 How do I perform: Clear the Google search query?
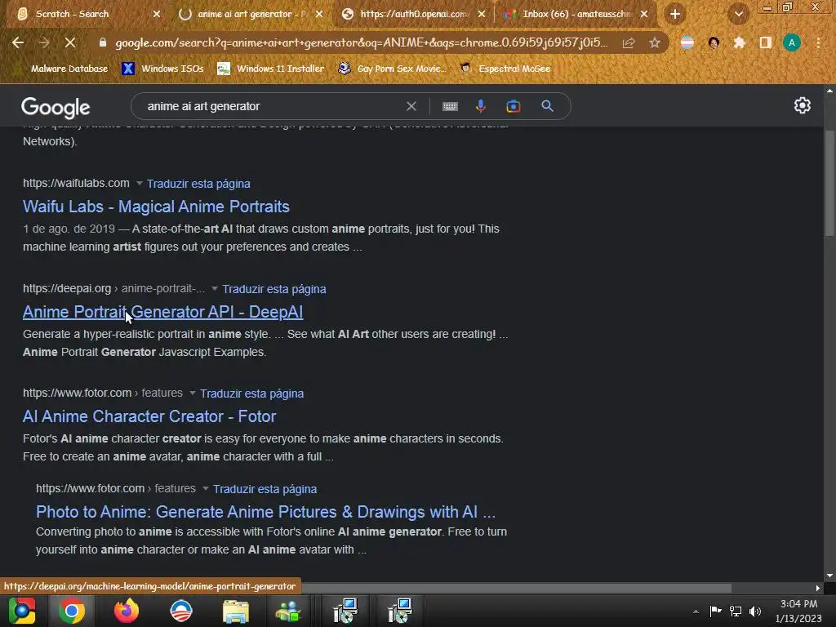point(411,106)
